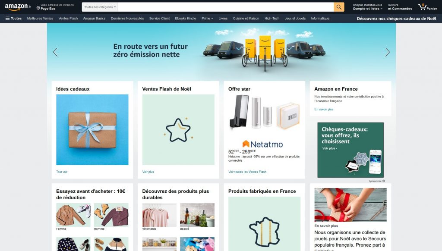Open the En savoir plus link under Amazon en France
442x251 pixels.
[x=324, y=109]
